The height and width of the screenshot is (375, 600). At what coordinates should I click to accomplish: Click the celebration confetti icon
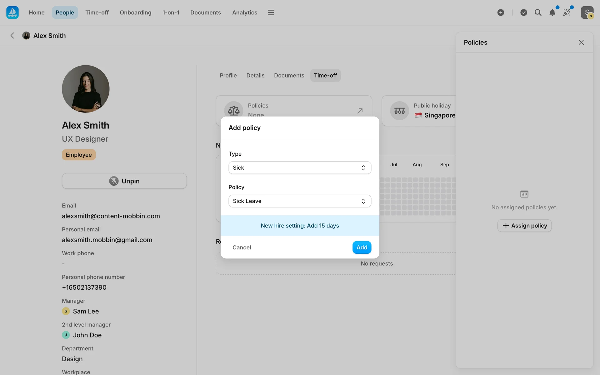pyautogui.click(x=567, y=12)
